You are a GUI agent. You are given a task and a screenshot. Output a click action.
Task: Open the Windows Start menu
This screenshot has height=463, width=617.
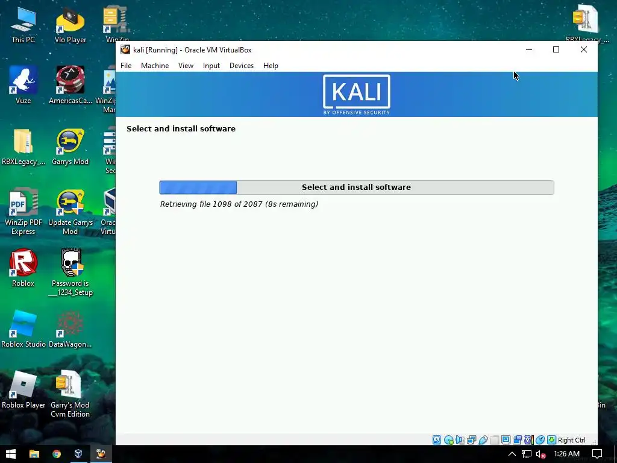(11, 454)
